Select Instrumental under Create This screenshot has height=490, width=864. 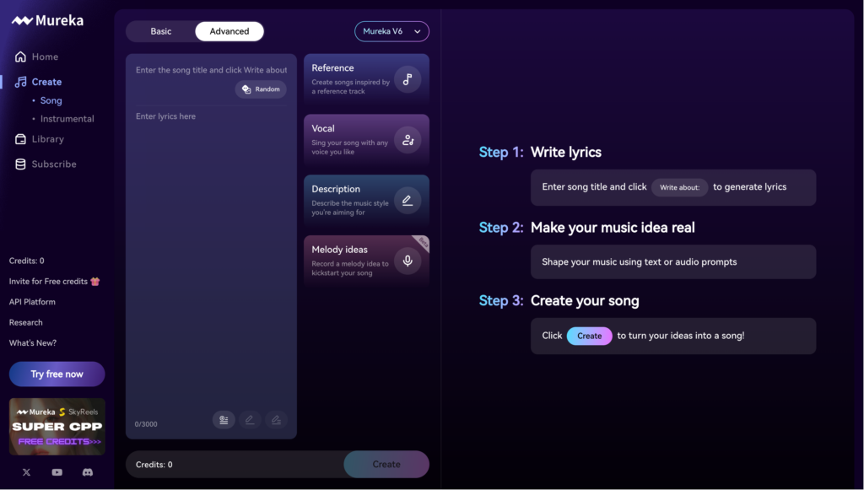point(67,119)
